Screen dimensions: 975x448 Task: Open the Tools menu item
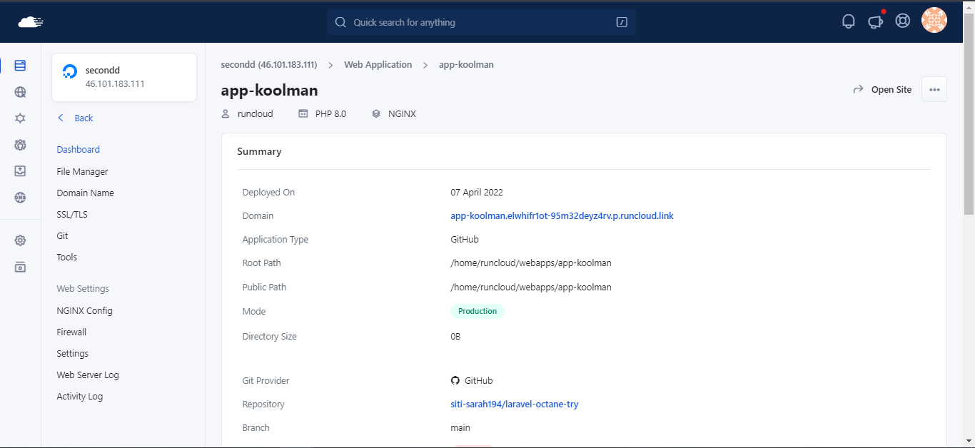point(67,258)
